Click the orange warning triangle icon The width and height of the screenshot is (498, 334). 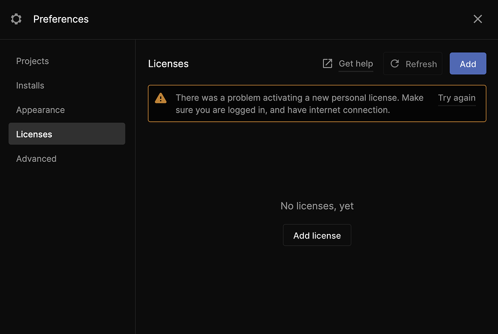(160, 98)
